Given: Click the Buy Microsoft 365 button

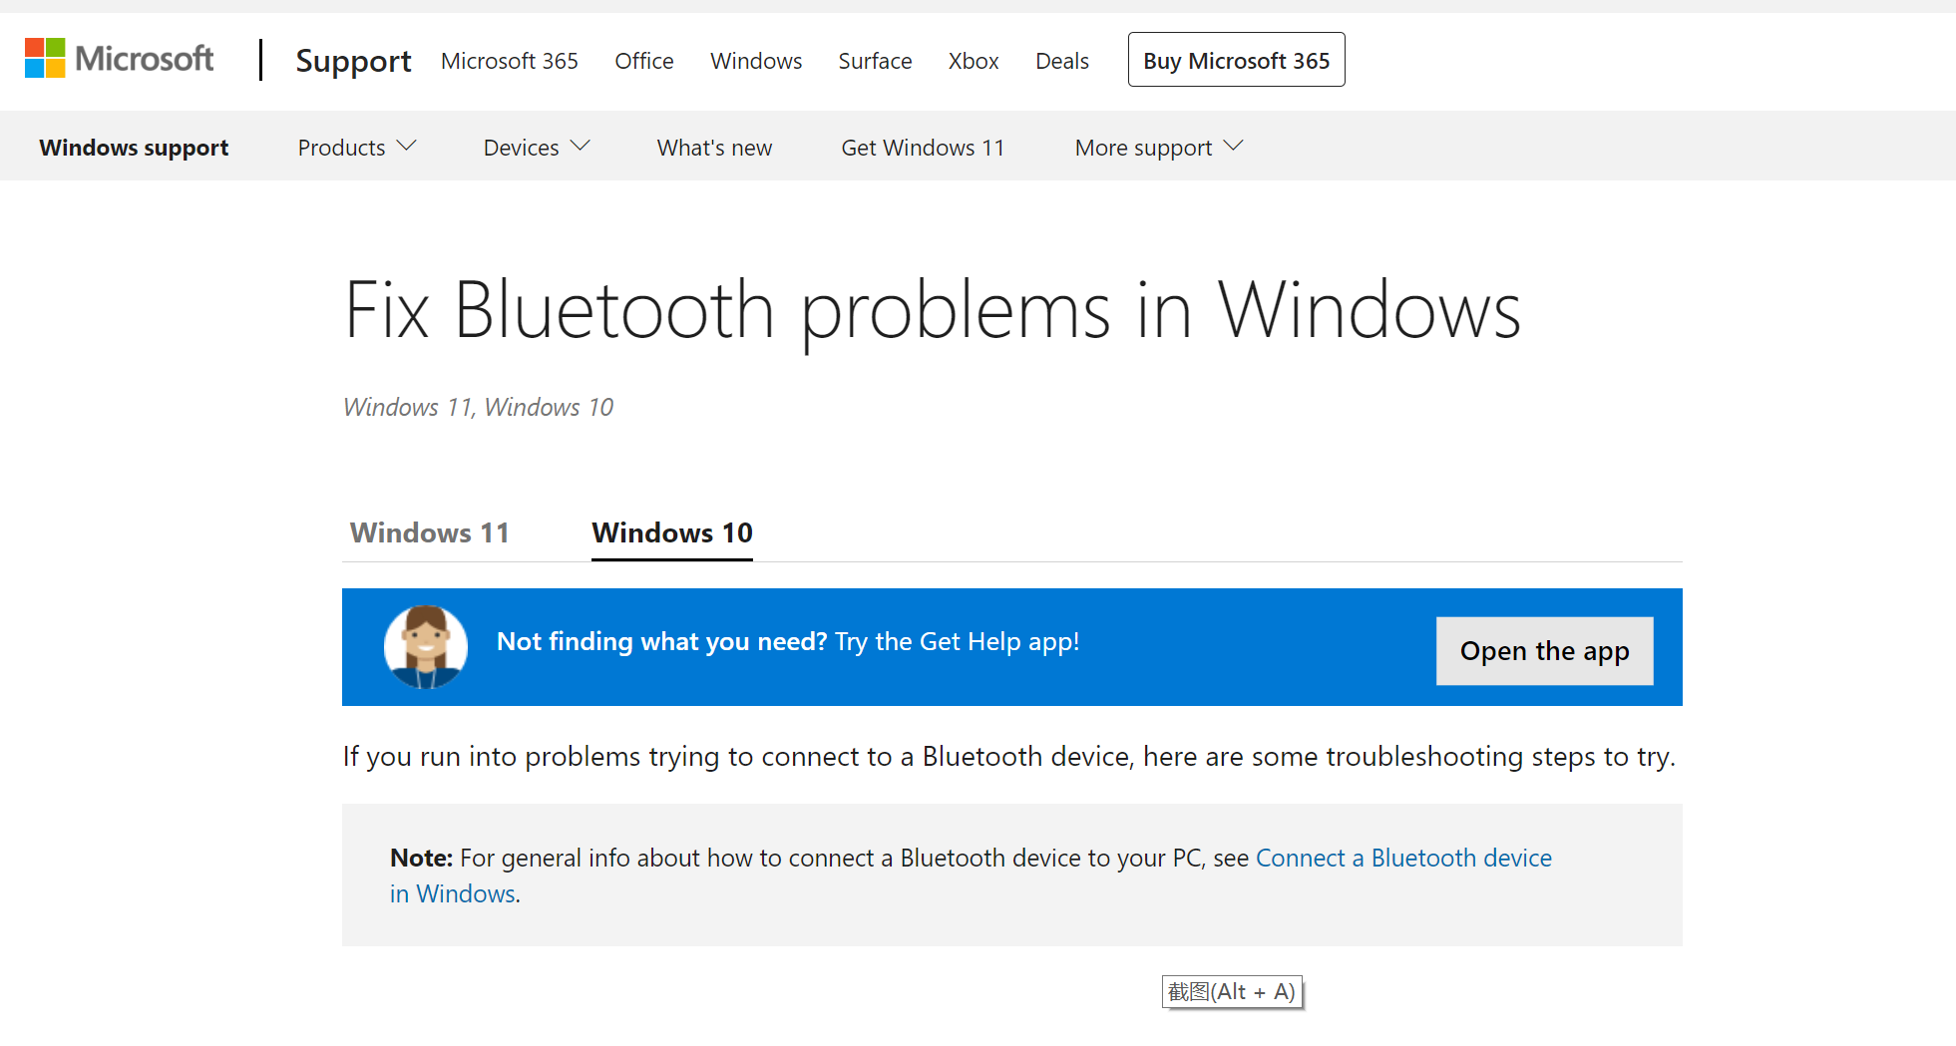Looking at the screenshot, I should tap(1237, 60).
